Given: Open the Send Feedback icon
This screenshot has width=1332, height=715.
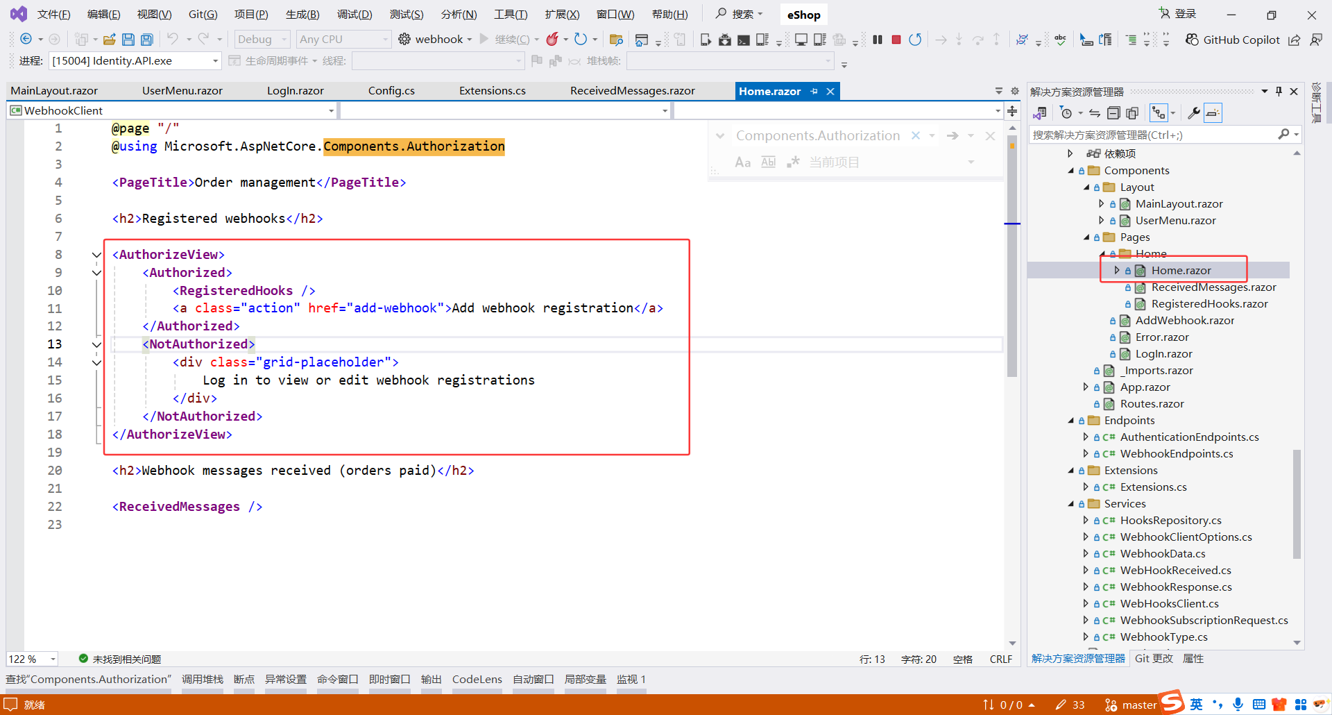Looking at the screenshot, I should click(1316, 40).
